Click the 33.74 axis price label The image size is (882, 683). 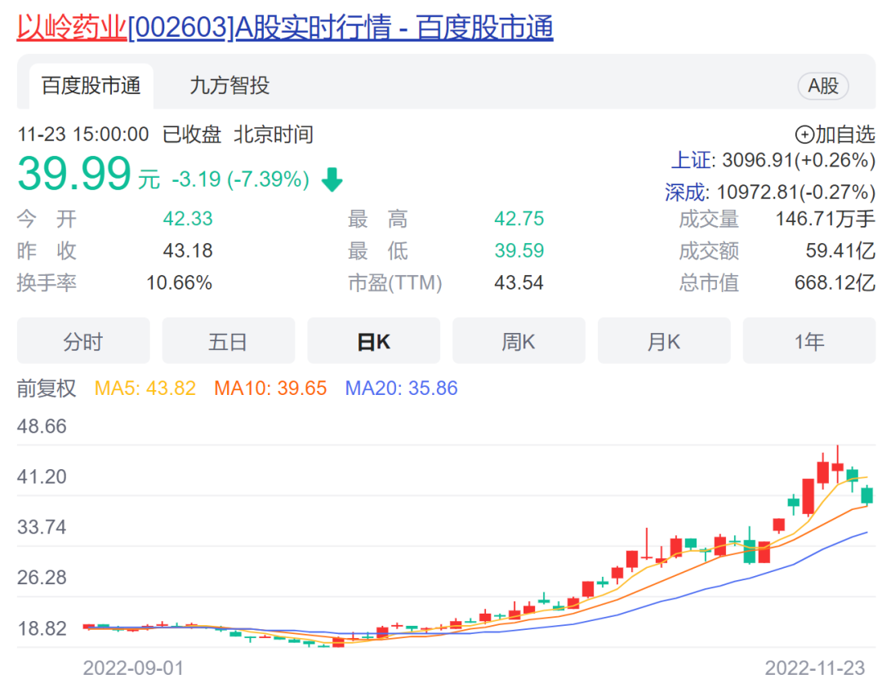point(42,527)
